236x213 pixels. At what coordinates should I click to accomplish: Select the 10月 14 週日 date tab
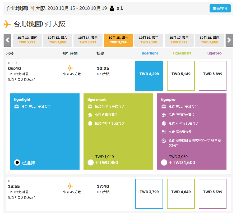88,40
